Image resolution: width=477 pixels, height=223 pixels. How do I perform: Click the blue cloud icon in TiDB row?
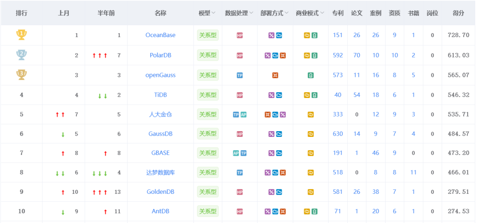(x=279, y=95)
